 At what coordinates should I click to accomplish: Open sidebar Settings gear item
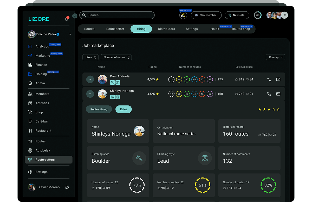tap(41, 172)
